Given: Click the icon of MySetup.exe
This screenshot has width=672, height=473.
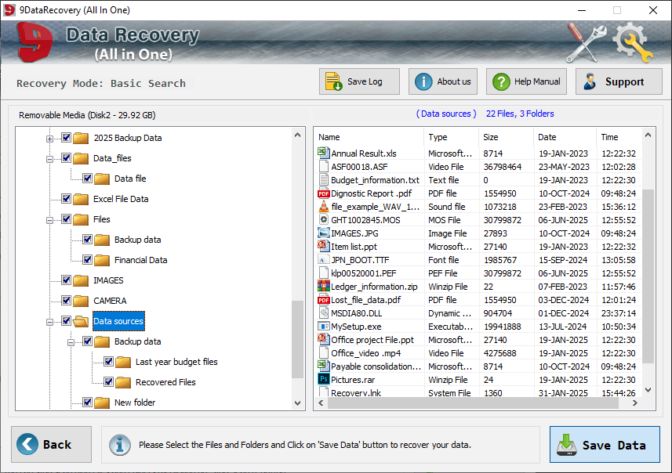Looking at the screenshot, I should pos(324,327).
